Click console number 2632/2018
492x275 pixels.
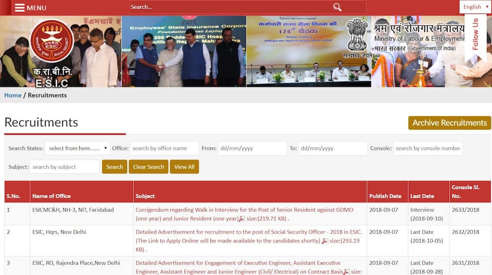pos(466,232)
